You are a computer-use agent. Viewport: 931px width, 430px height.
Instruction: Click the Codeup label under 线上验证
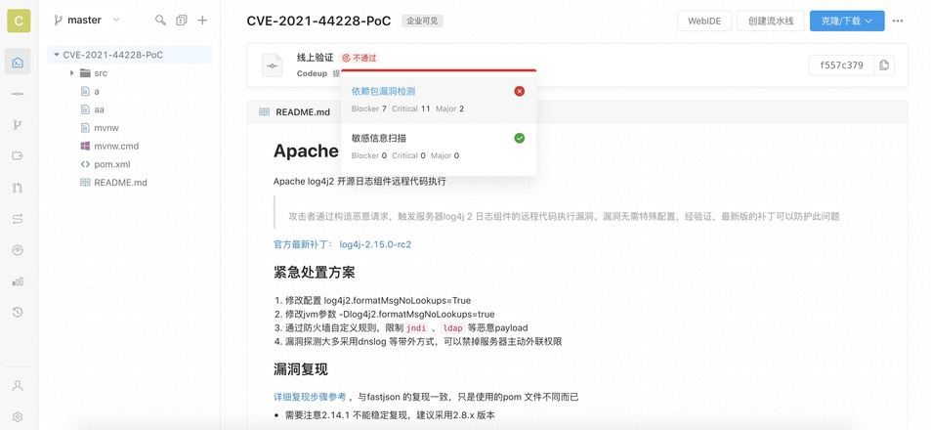(x=312, y=73)
